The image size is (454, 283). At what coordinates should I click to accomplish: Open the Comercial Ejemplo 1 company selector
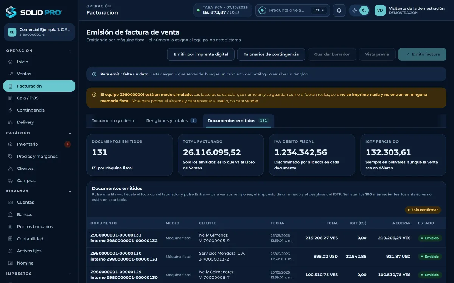pyautogui.click(x=39, y=32)
